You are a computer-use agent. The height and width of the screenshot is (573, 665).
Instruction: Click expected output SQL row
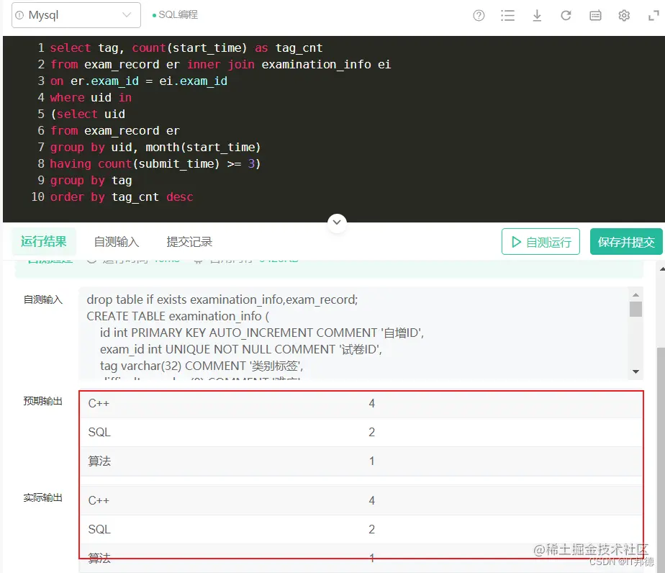click(x=361, y=432)
